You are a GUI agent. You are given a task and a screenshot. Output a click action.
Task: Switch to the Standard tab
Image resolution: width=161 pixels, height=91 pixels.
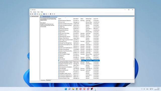tap(48, 80)
